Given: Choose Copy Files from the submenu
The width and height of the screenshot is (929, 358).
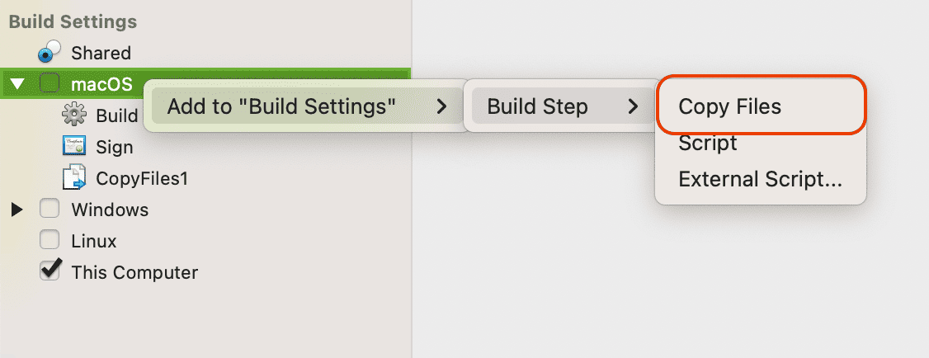Looking at the screenshot, I should (729, 106).
